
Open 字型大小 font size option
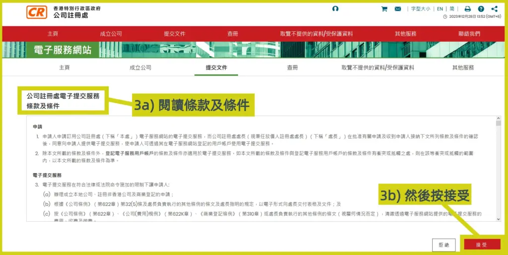point(420,9)
